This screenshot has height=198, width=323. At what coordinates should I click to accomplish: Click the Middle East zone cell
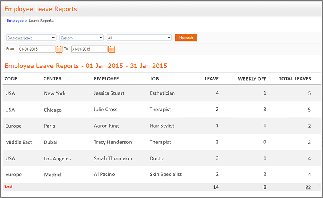pos(19,142)
